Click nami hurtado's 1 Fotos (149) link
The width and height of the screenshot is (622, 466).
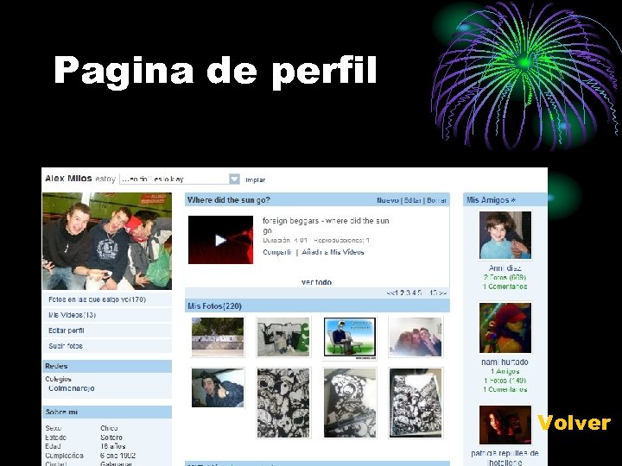[x=505, y=381]
